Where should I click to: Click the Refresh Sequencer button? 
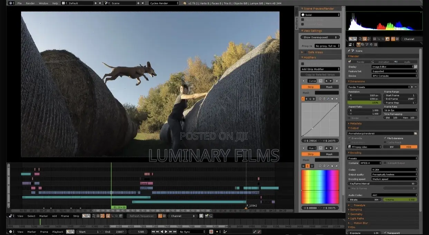[x=141, y=216]
